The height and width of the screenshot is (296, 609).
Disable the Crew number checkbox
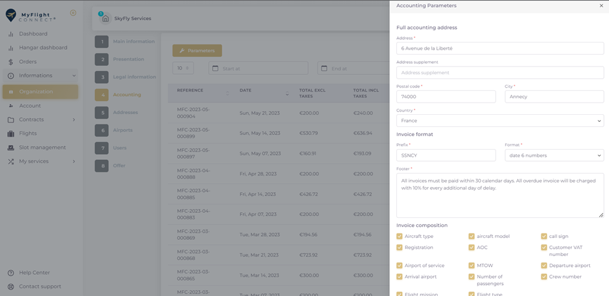click(544, 277)
